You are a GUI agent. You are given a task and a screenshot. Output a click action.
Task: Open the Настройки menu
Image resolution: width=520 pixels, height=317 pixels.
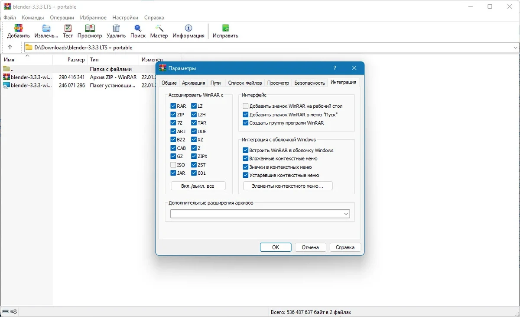click(x=125, y=18)
